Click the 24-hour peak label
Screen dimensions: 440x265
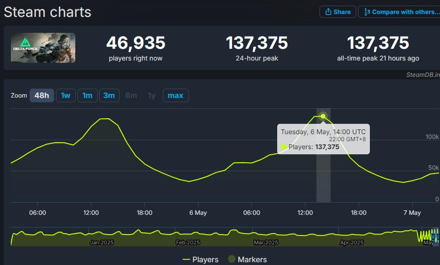tap(257, 58)
